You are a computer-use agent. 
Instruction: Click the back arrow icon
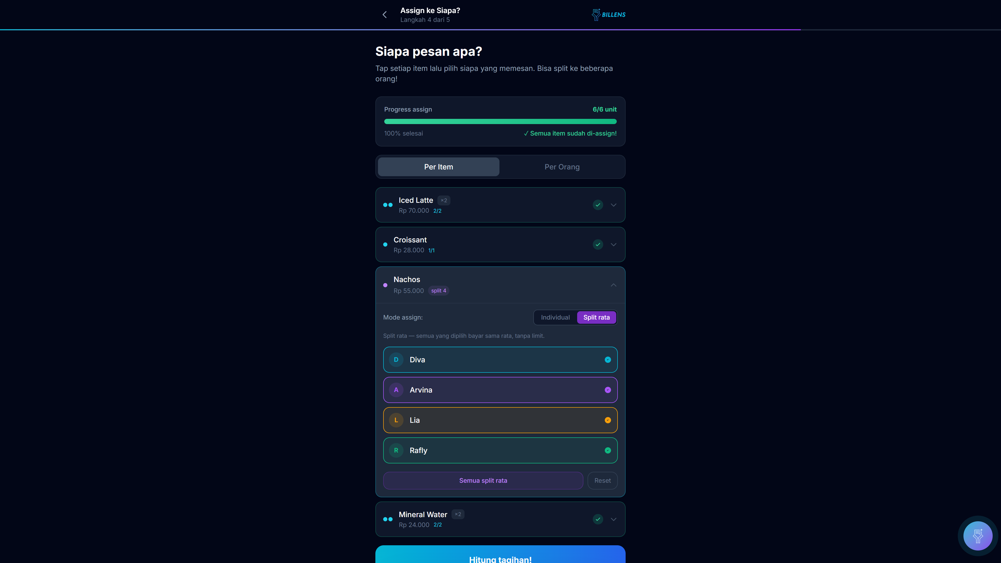point(384,15)
